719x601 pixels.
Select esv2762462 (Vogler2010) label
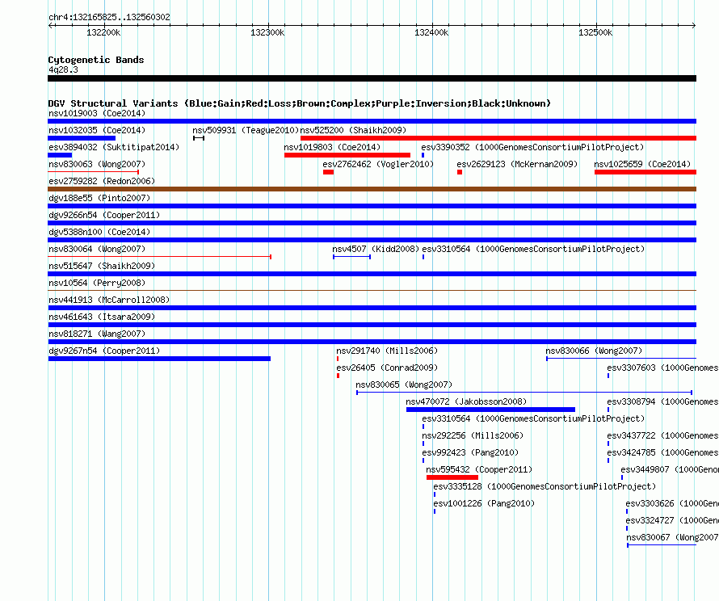[x=378, y=164]
